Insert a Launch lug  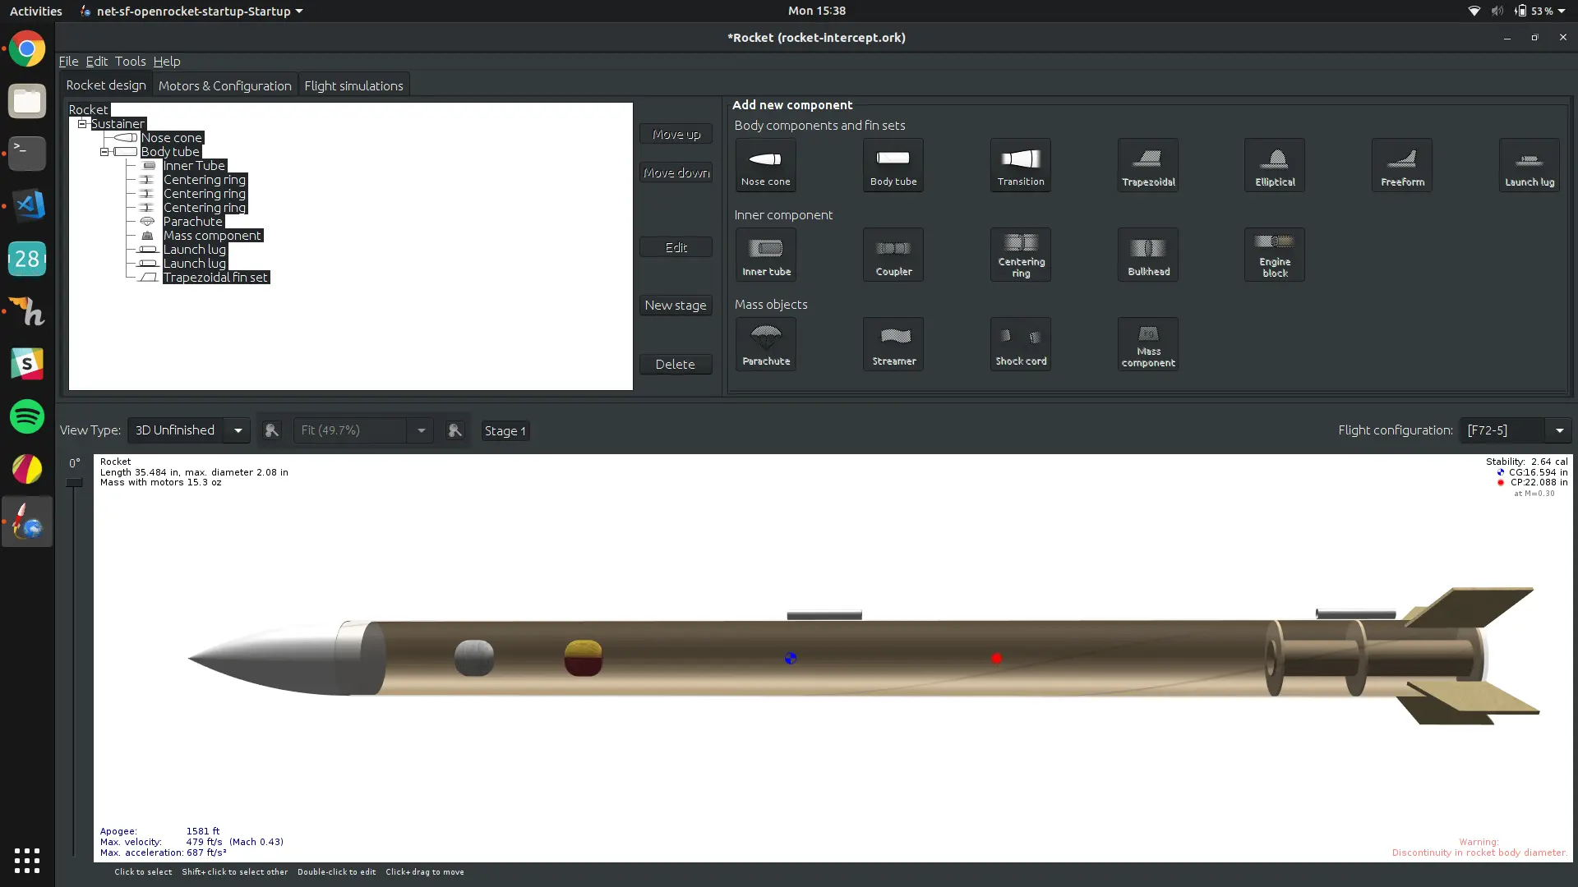point(1528,165)
